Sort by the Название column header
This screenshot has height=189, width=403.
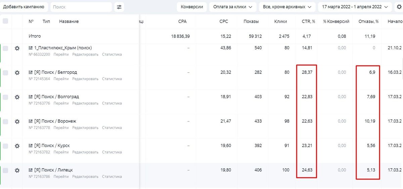[69, 21]
